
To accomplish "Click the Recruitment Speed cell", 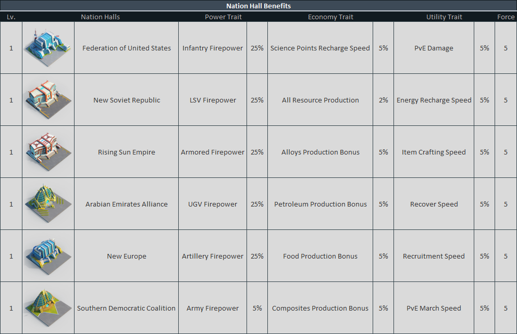I will [434, 256].
